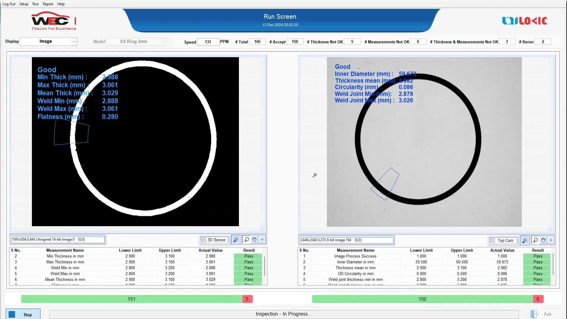The image size is (567, 319).
Task: Click zoom-to-fit icon beside Top Cam
Action: click(x=524, y=240)
